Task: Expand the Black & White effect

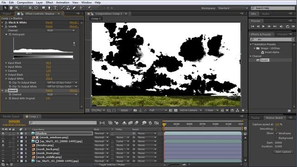Action: [x=2, y=23]
